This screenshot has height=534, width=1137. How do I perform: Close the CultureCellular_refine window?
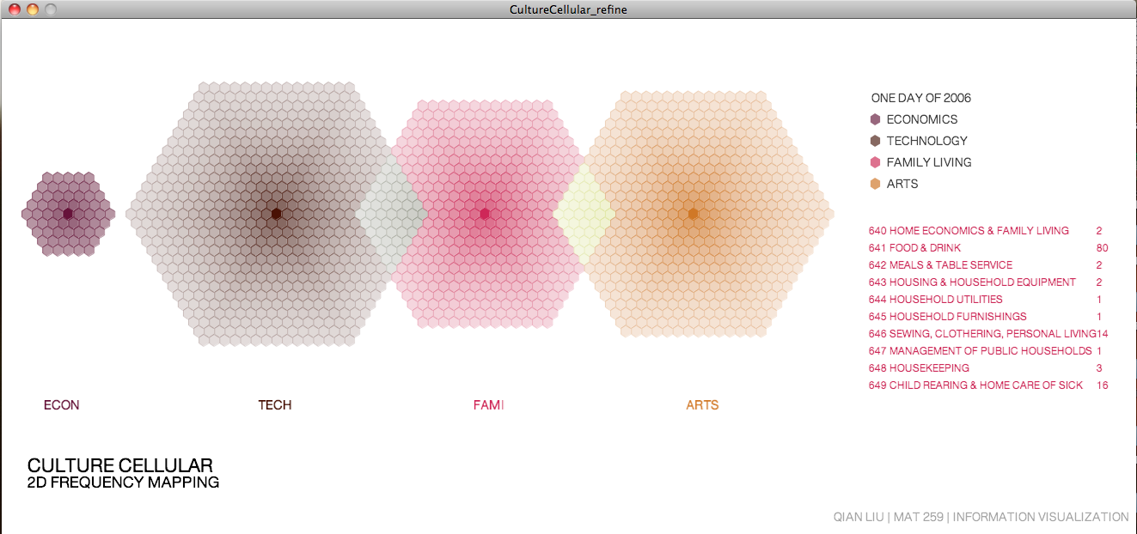14,9
